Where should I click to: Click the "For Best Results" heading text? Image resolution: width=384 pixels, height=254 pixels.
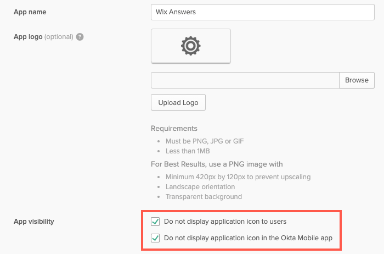(217, 164)
